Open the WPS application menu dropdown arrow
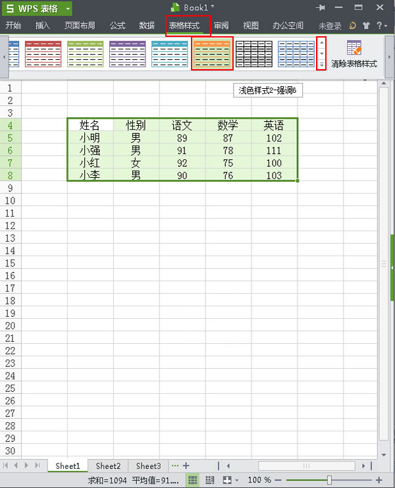Image resolution: width=395 pixels, height=488 pixels. [x=68, y=9]
